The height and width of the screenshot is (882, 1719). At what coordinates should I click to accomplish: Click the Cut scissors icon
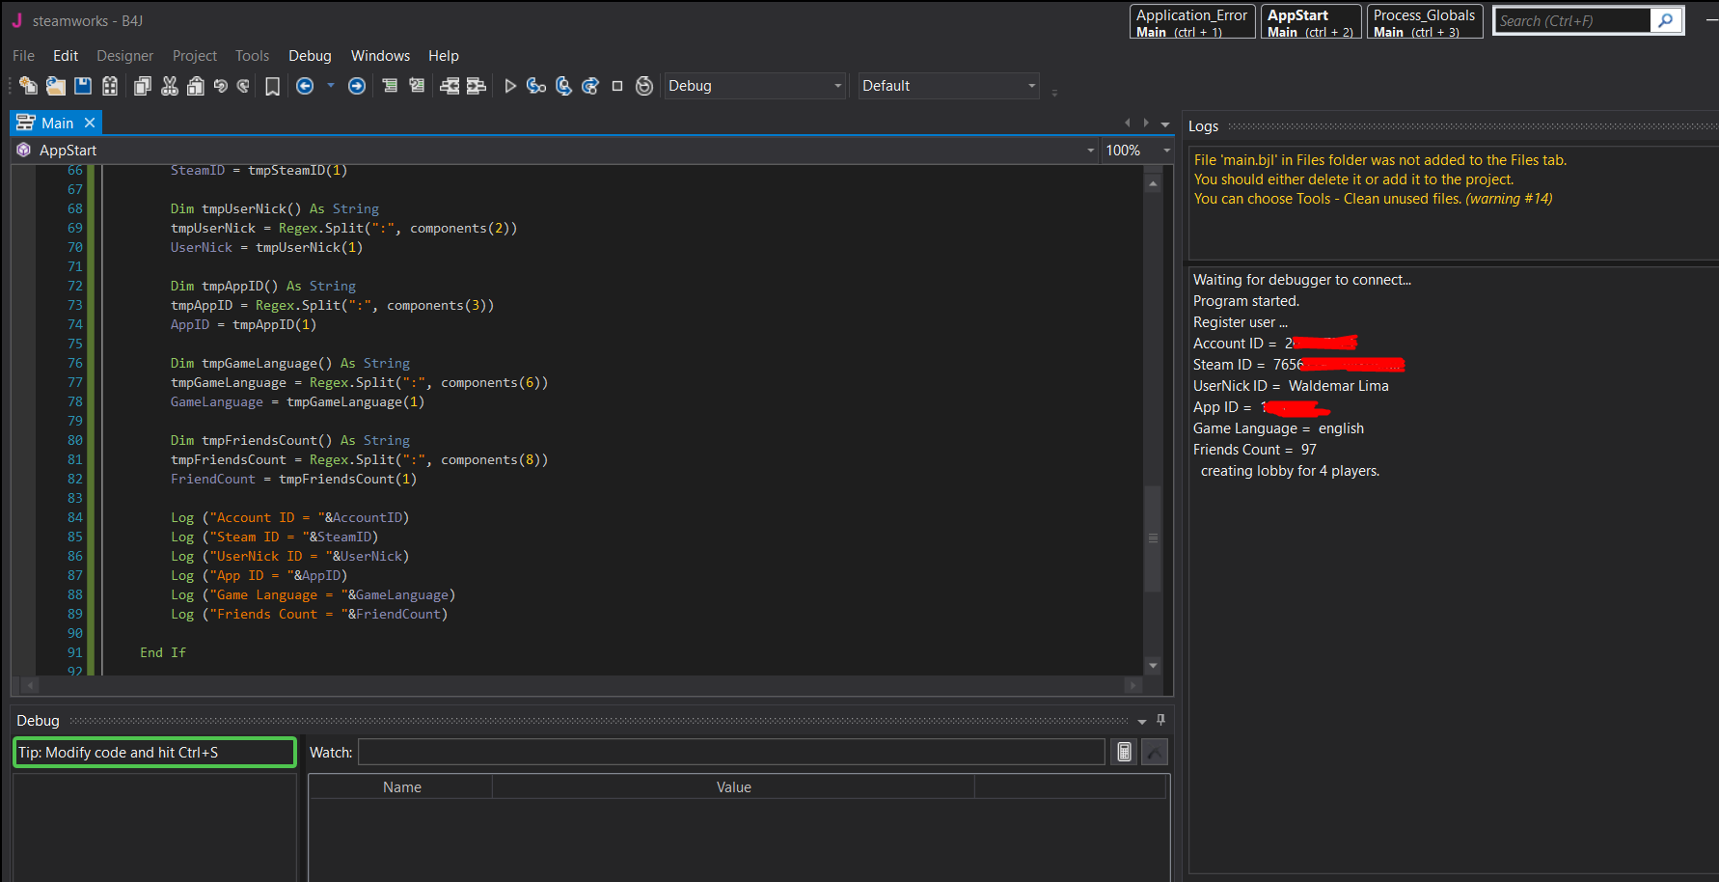pos(170,86)
